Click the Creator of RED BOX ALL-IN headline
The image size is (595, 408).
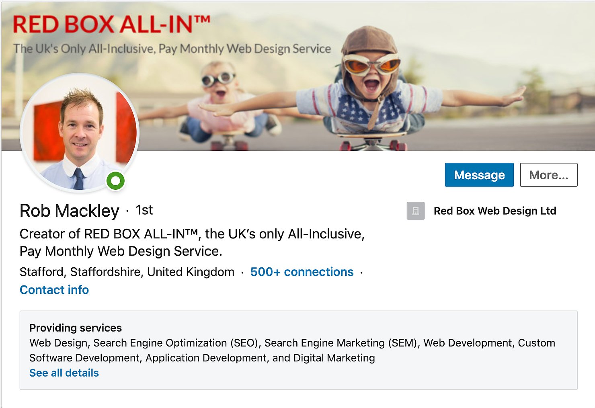[192, 242]
